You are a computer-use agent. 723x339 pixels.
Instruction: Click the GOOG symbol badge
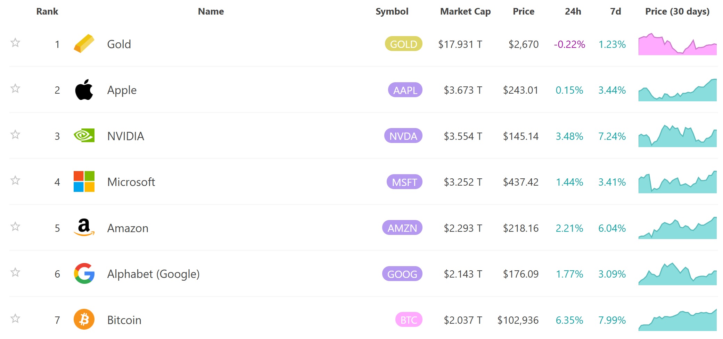402,274
